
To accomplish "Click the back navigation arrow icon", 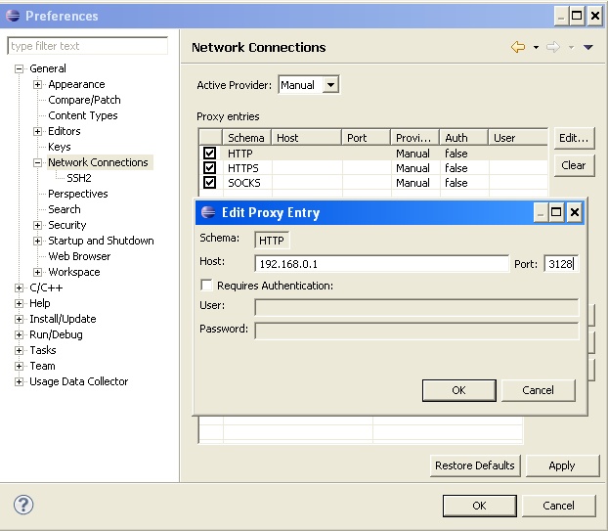I will [518, 47].
